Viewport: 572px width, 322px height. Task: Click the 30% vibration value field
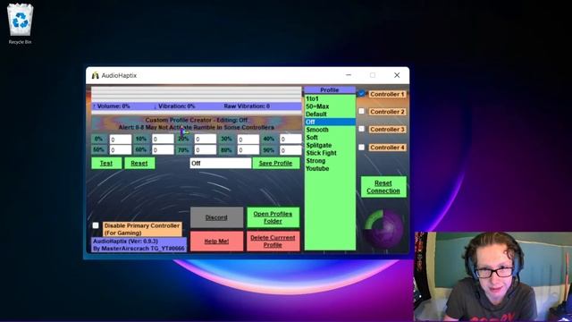pos(248,140)
